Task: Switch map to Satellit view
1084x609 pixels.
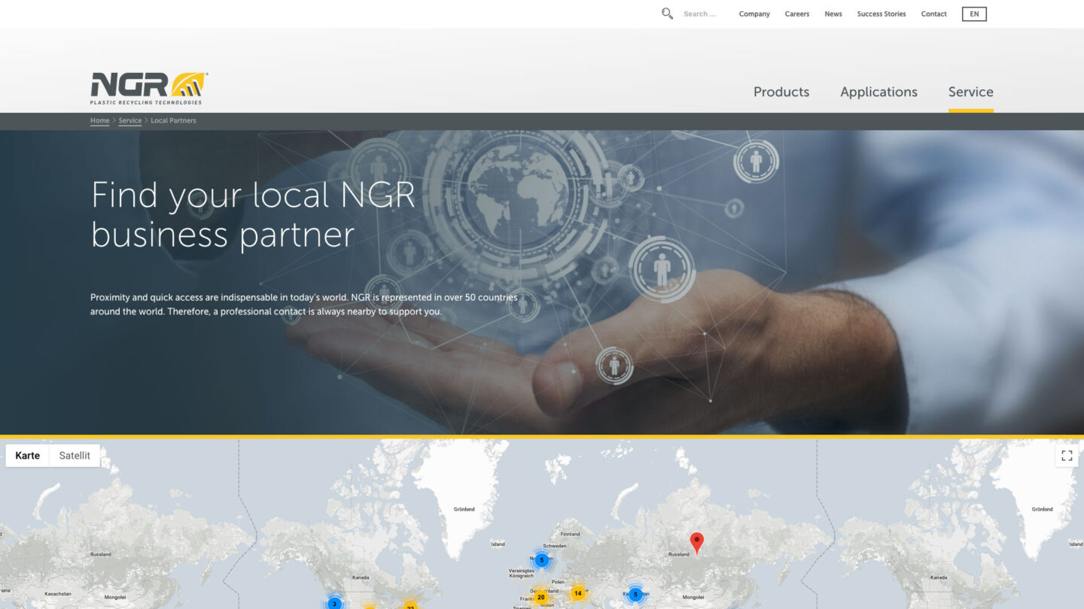Action: 75,456
